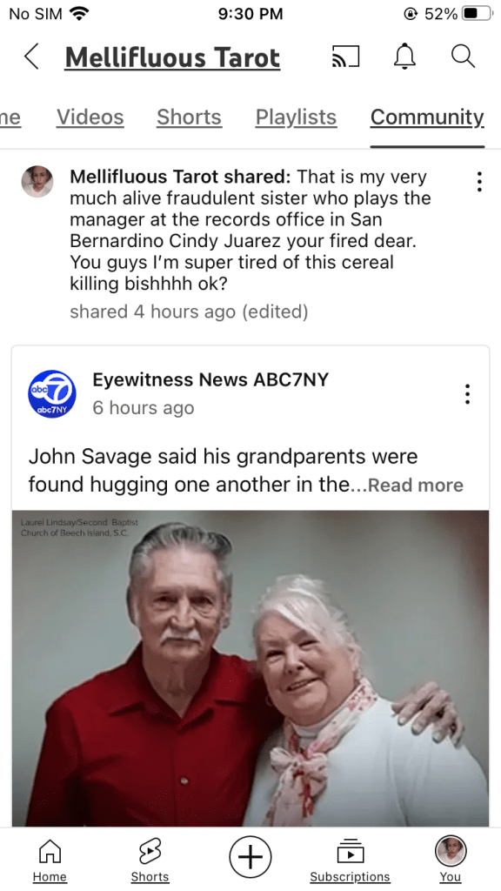The height and width of the screenshot is (891, 501).
Task: Open the Cast to device icon
Action: 345,57
